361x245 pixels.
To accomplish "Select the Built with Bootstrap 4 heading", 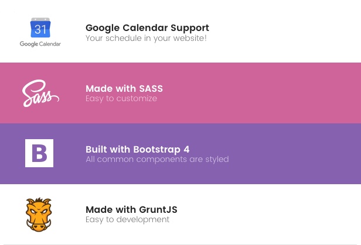I will pyautogui.click(x=138, y=150).
